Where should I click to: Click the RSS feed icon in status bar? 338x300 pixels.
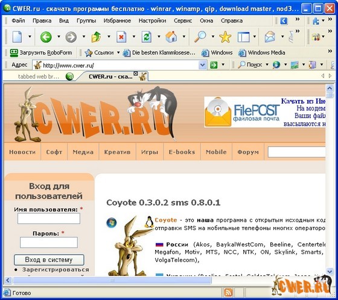coord(228,292)
